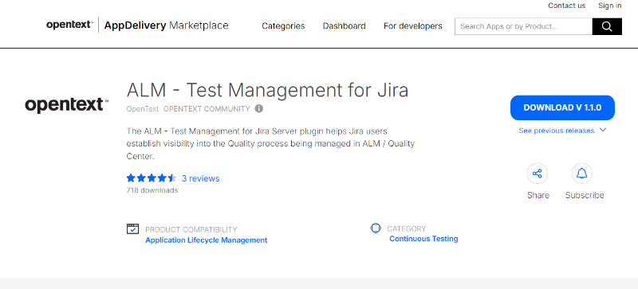This screenshot has width=638, height=289.
Task: Click the Category circle icon
Action: (x=376, y=228)
